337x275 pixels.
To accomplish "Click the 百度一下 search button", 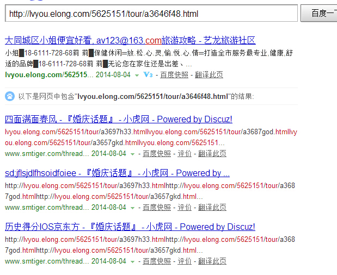I will click(319, 13).
